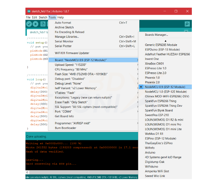Select NodeMCU 1.0 (ESP-12E Module) board
217x189 pixels.
[x=166, y=92]
